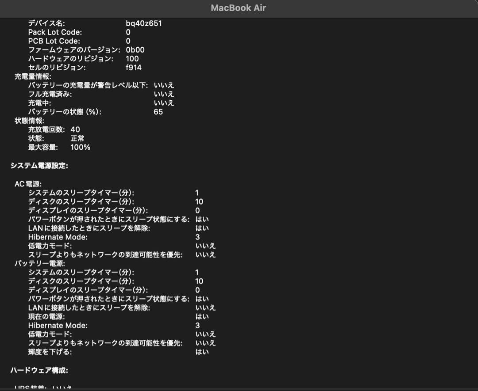
Task: Click the 輝度を下げる label
Action: 50,352
